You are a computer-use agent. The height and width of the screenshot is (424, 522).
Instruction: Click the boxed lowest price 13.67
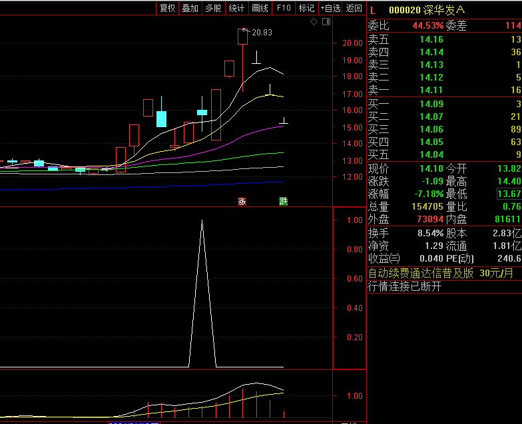pyautogui.click(x=509, y=194)
